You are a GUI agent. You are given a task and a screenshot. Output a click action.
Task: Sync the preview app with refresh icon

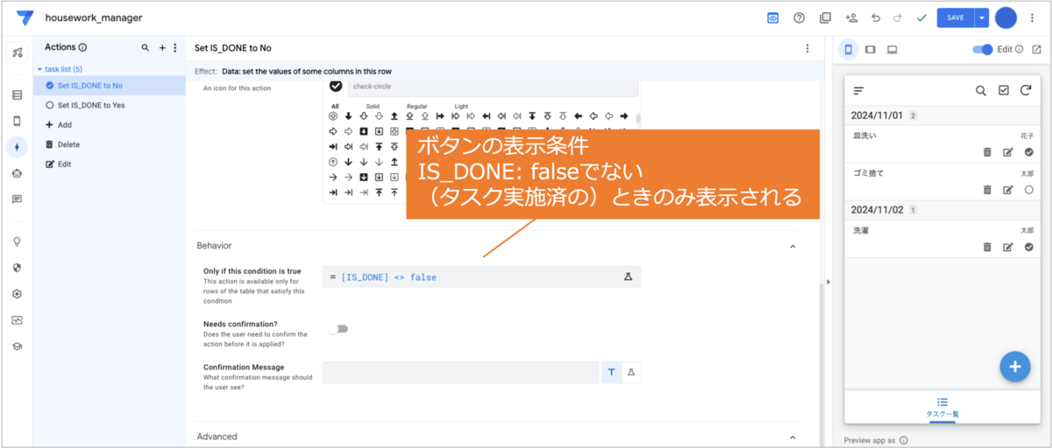point(1026,90)
